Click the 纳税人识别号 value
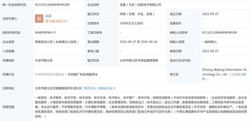The height and width of the screenshot is (121, 250). pos(219,33)
